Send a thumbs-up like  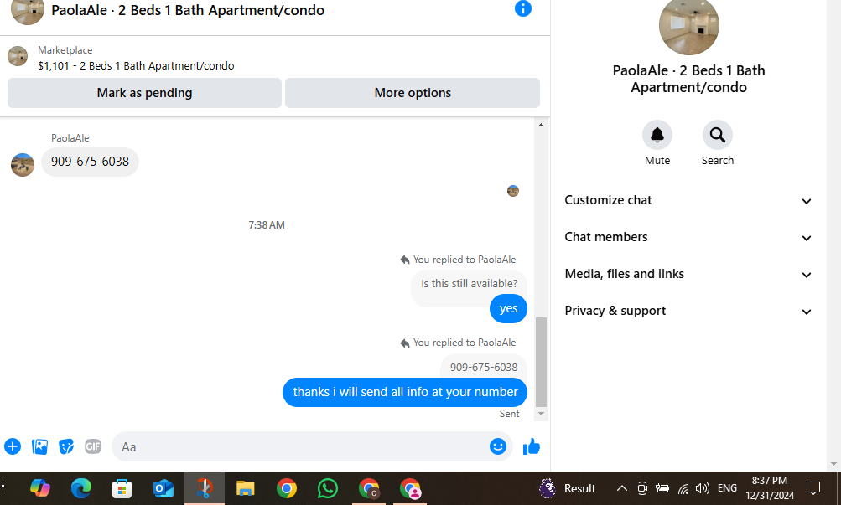point(531,446)
